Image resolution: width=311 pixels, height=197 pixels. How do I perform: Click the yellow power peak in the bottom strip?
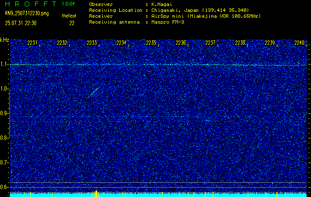tap(96, 194)
